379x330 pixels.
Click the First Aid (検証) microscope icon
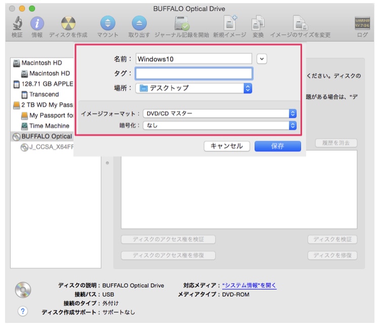[x=17, y=23]
